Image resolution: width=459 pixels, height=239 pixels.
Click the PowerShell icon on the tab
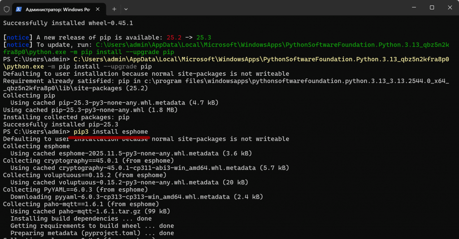pyautogui.click(x=20, y=9)
